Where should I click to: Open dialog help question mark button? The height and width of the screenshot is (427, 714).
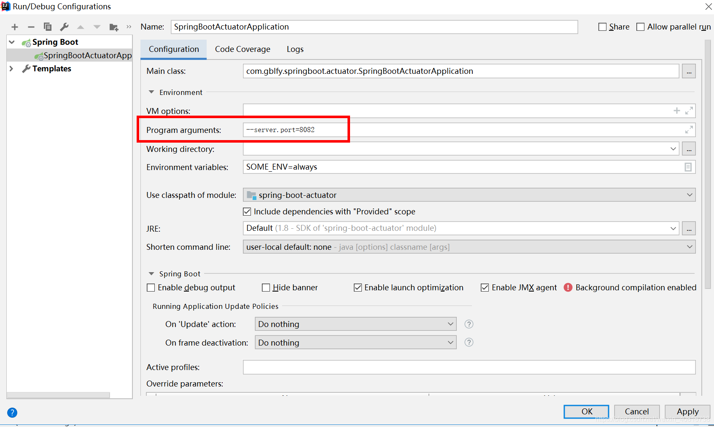pos(12,413)
